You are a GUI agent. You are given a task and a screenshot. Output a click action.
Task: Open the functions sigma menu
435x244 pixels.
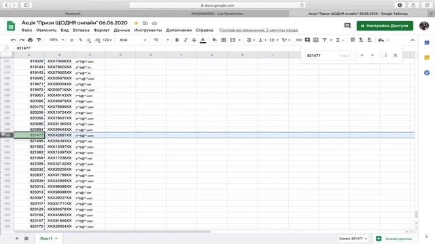(338, 40)
